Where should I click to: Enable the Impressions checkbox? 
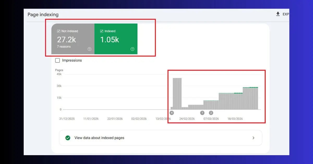(57, 60)
